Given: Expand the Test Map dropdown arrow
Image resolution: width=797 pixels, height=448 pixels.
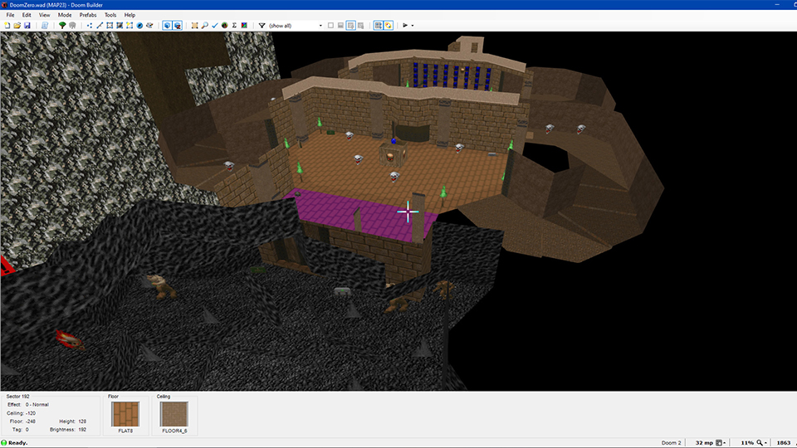Looking at the screenshot, I should tap(413, 26).
